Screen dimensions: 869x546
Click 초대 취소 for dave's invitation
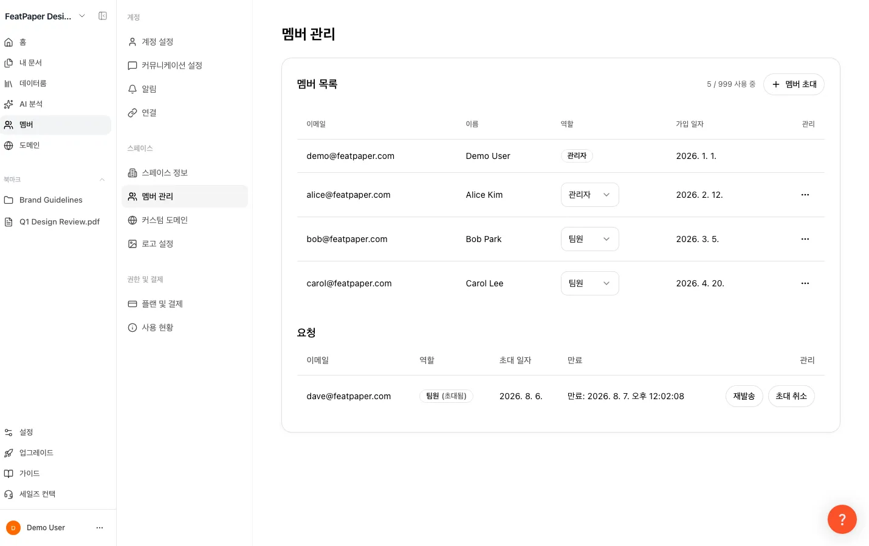pos(791,396)
